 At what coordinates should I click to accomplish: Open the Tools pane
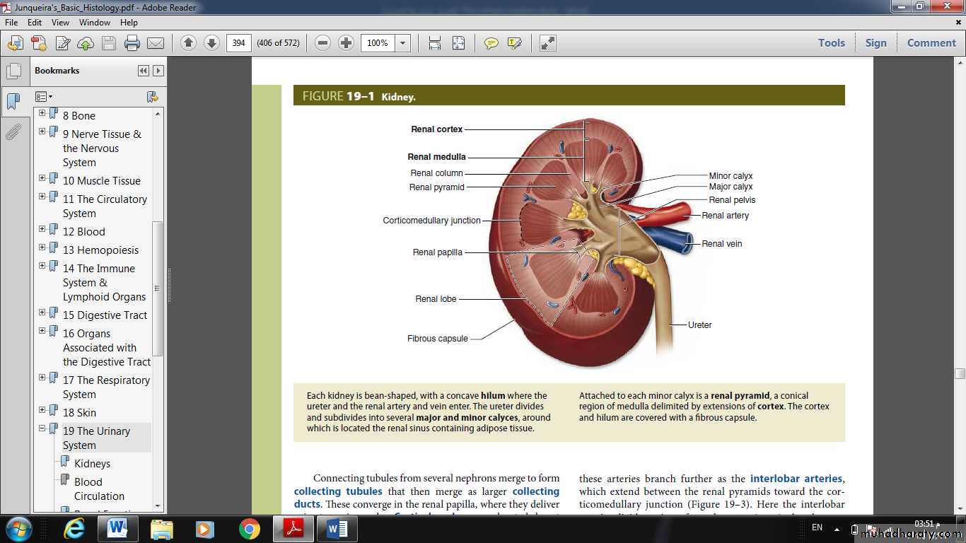831,43
